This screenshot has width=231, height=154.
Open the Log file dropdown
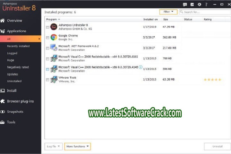coord(53,146)
